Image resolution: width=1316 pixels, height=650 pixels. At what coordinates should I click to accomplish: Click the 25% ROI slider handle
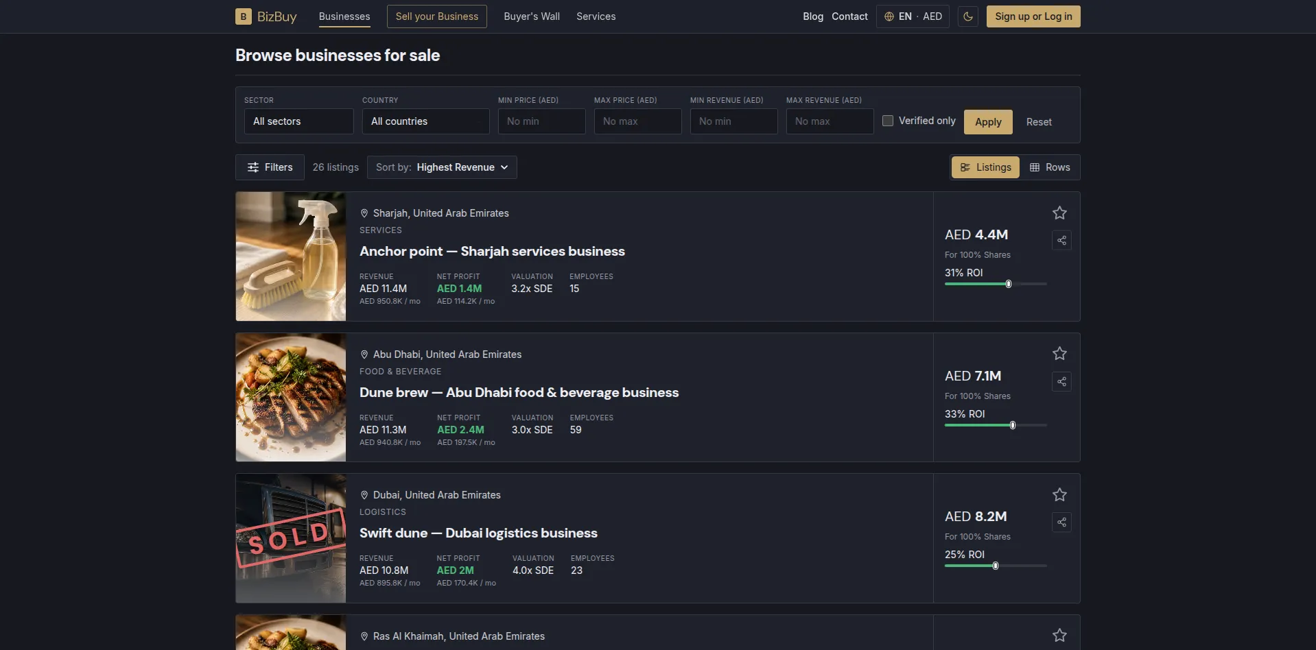[996, 566]
